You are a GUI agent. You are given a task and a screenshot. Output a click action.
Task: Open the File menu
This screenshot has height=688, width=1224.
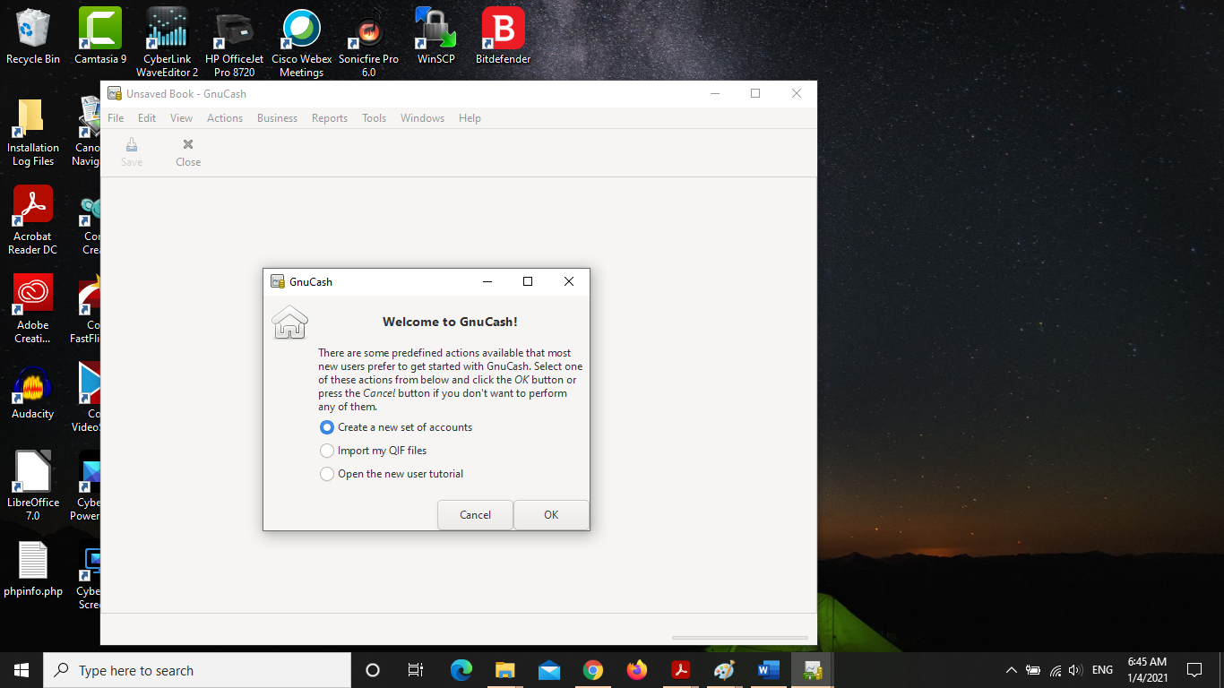tap(116, 118)
